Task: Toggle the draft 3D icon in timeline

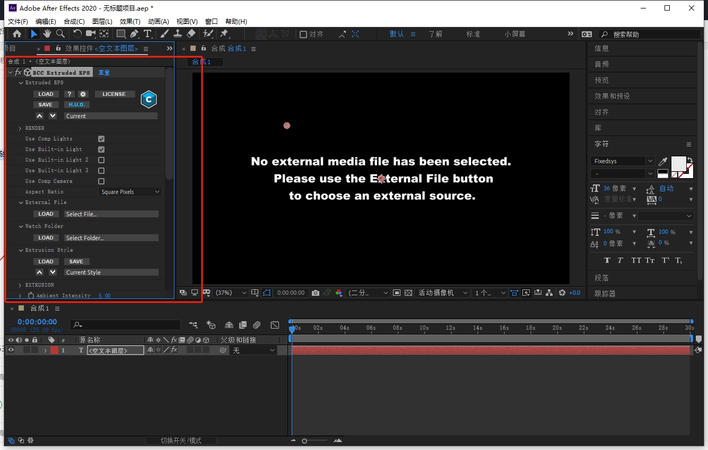Action: [211, 325]
